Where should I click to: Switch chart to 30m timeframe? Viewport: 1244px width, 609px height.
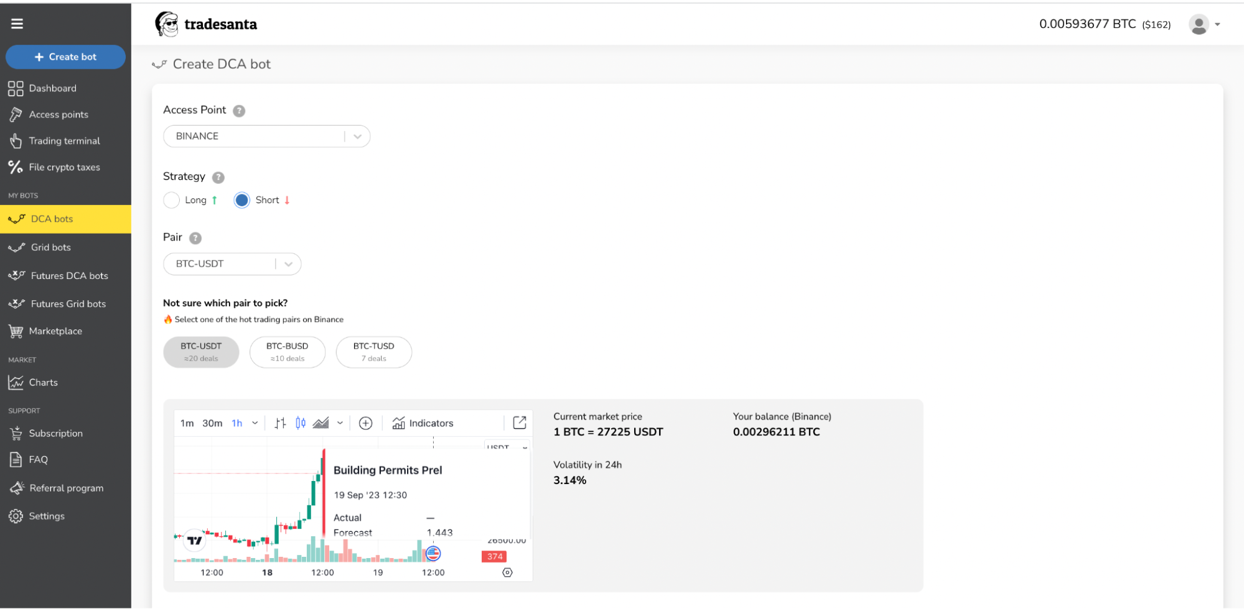tap(212, 423)
